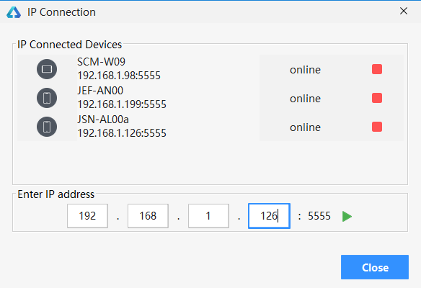Click the JEF-AN00 phone device icon

(47, 98)
